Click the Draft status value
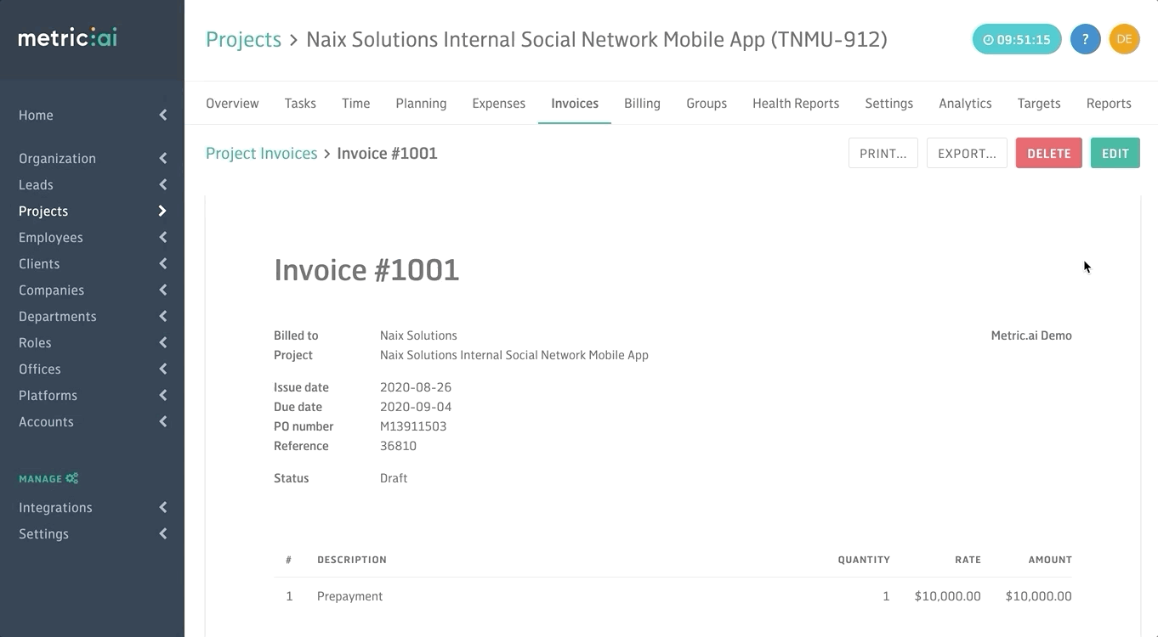Viewport: 1158px width, 637px height. pos(394,478)
